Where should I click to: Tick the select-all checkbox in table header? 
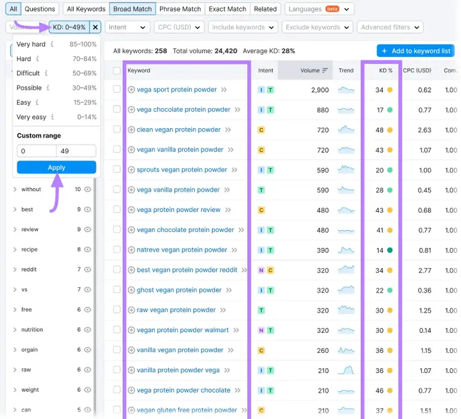(117, 71)
